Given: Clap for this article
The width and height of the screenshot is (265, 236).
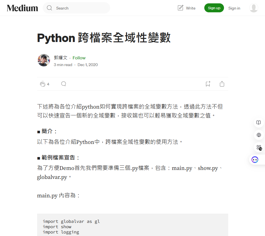Looking at the screenshot, I should tap(43, 84).
